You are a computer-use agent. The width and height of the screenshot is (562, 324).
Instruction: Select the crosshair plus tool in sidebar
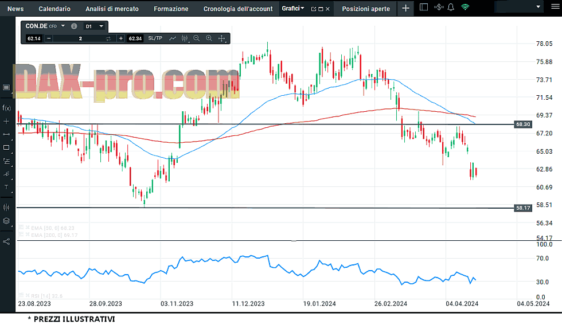pos(6,121)
